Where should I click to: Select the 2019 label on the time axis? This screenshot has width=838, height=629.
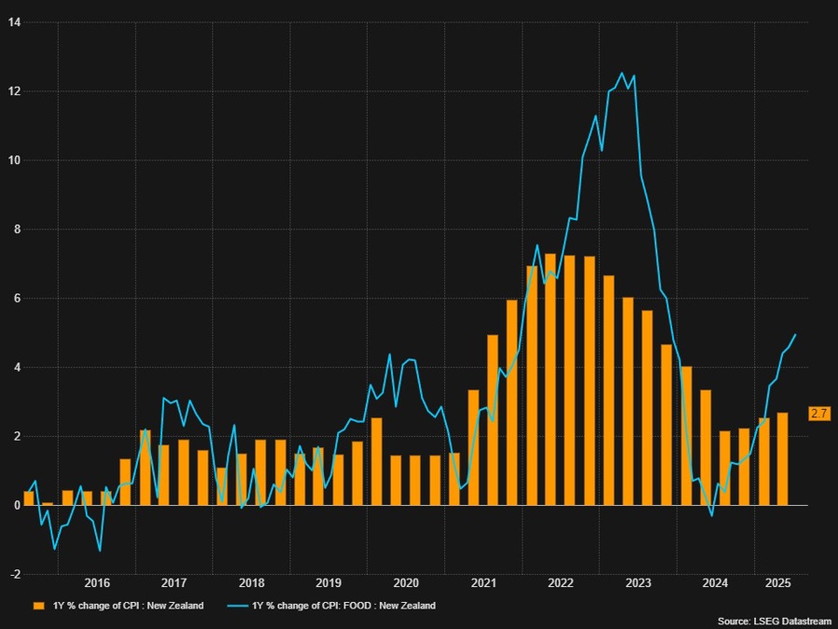329,583
